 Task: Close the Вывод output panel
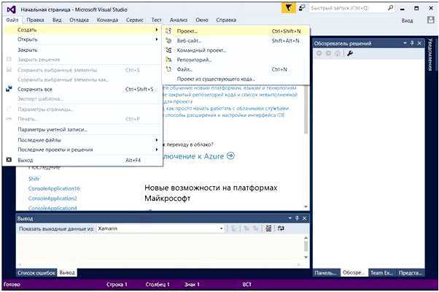coord(305,218)
